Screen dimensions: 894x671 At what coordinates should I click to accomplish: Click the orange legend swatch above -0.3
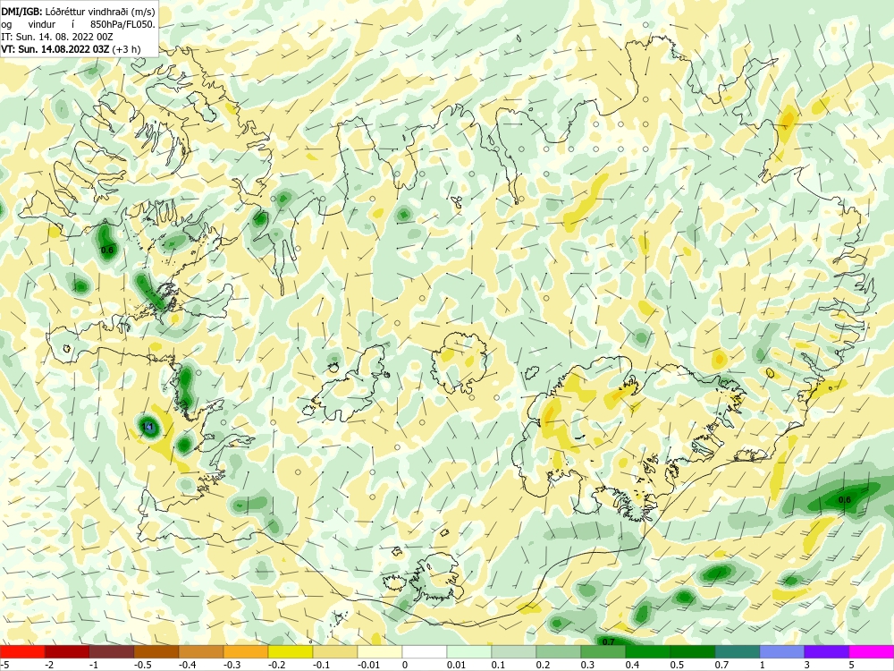pos(246,651)
